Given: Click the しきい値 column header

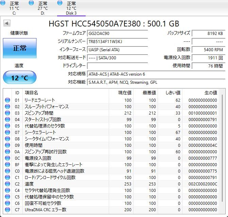Looking at the screenshot, I should (x=170, y=93).
